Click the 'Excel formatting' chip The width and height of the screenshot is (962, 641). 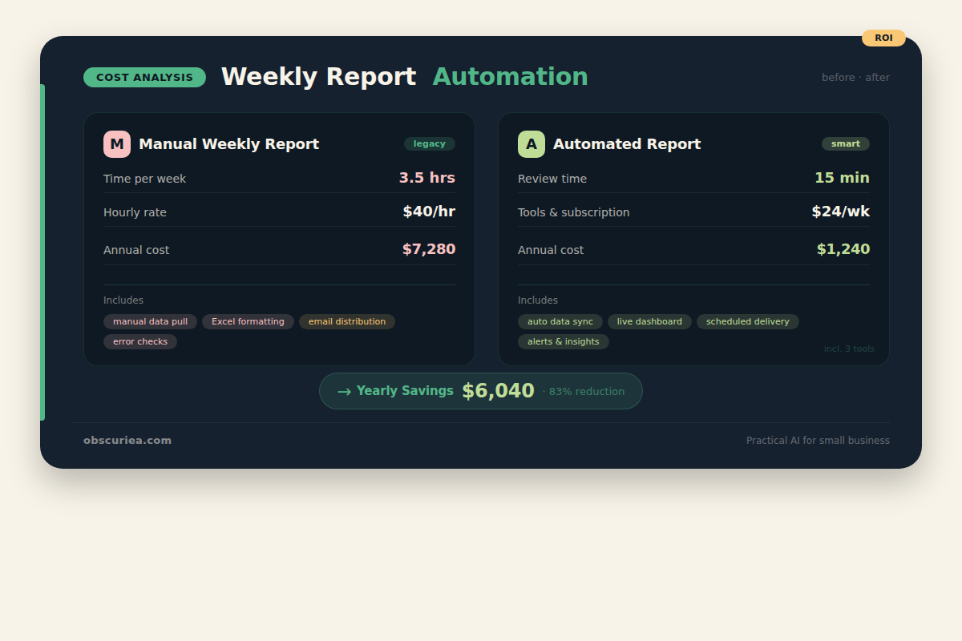(x=248, y=321)
